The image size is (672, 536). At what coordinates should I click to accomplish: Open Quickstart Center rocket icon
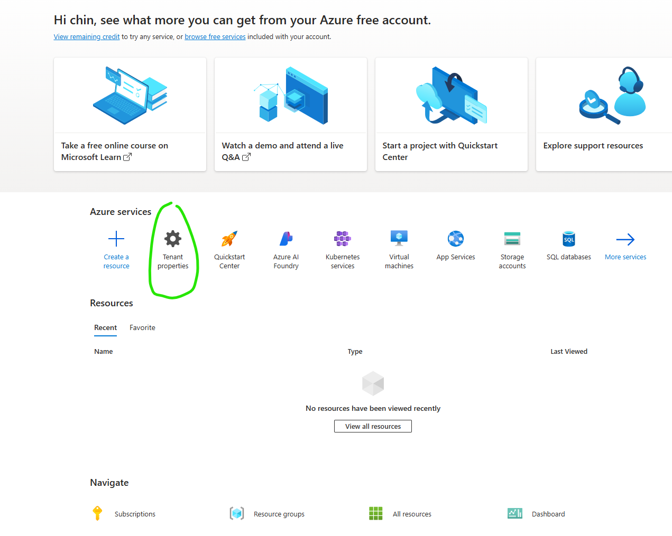229,239
